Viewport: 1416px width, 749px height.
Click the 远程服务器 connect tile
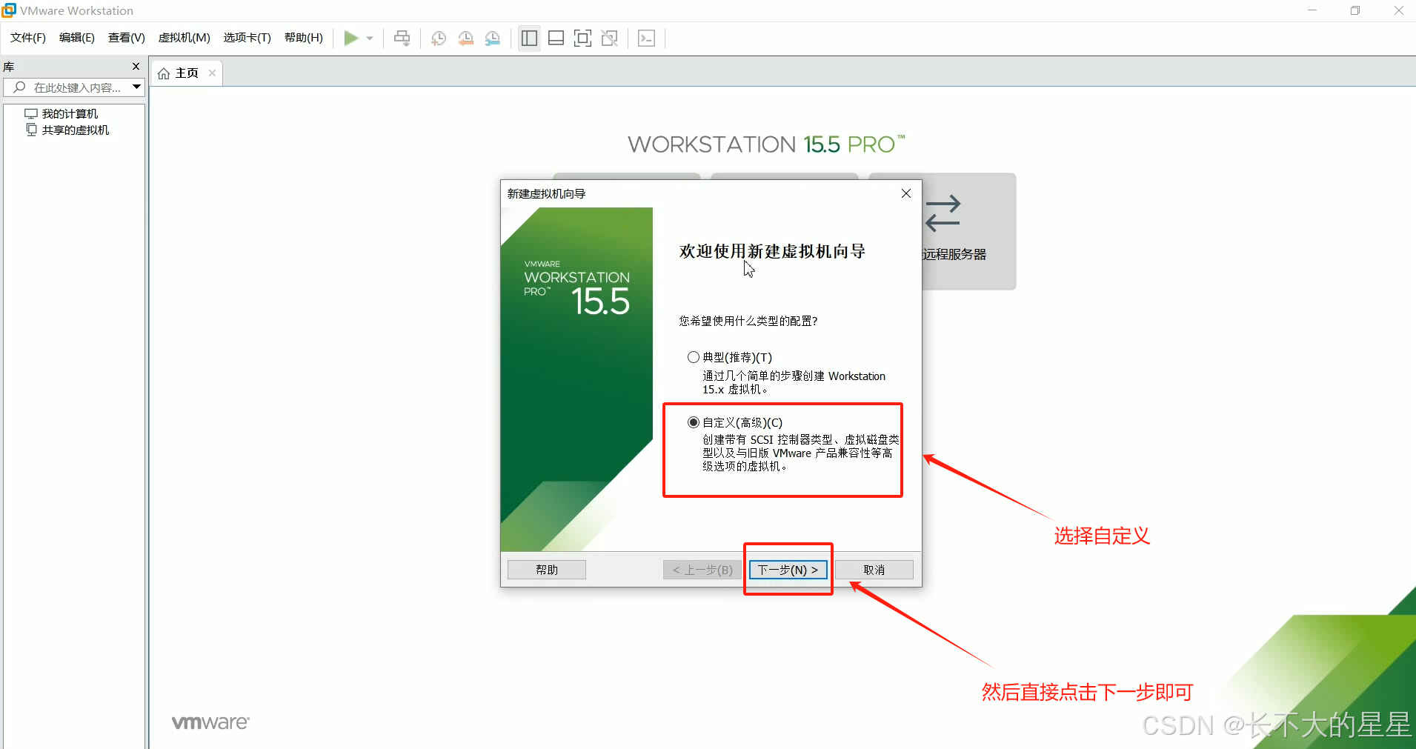point(969,231)
